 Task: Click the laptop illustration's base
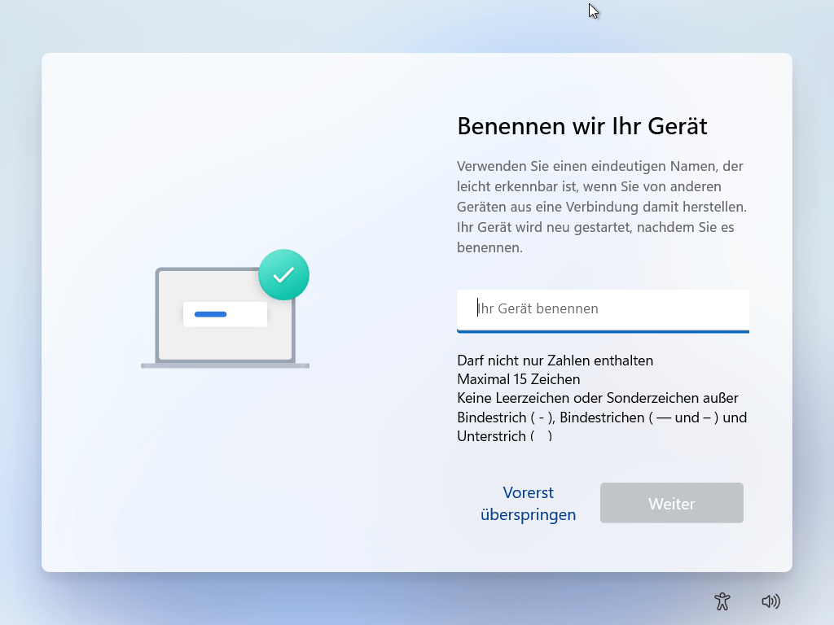tap(225, 365)
